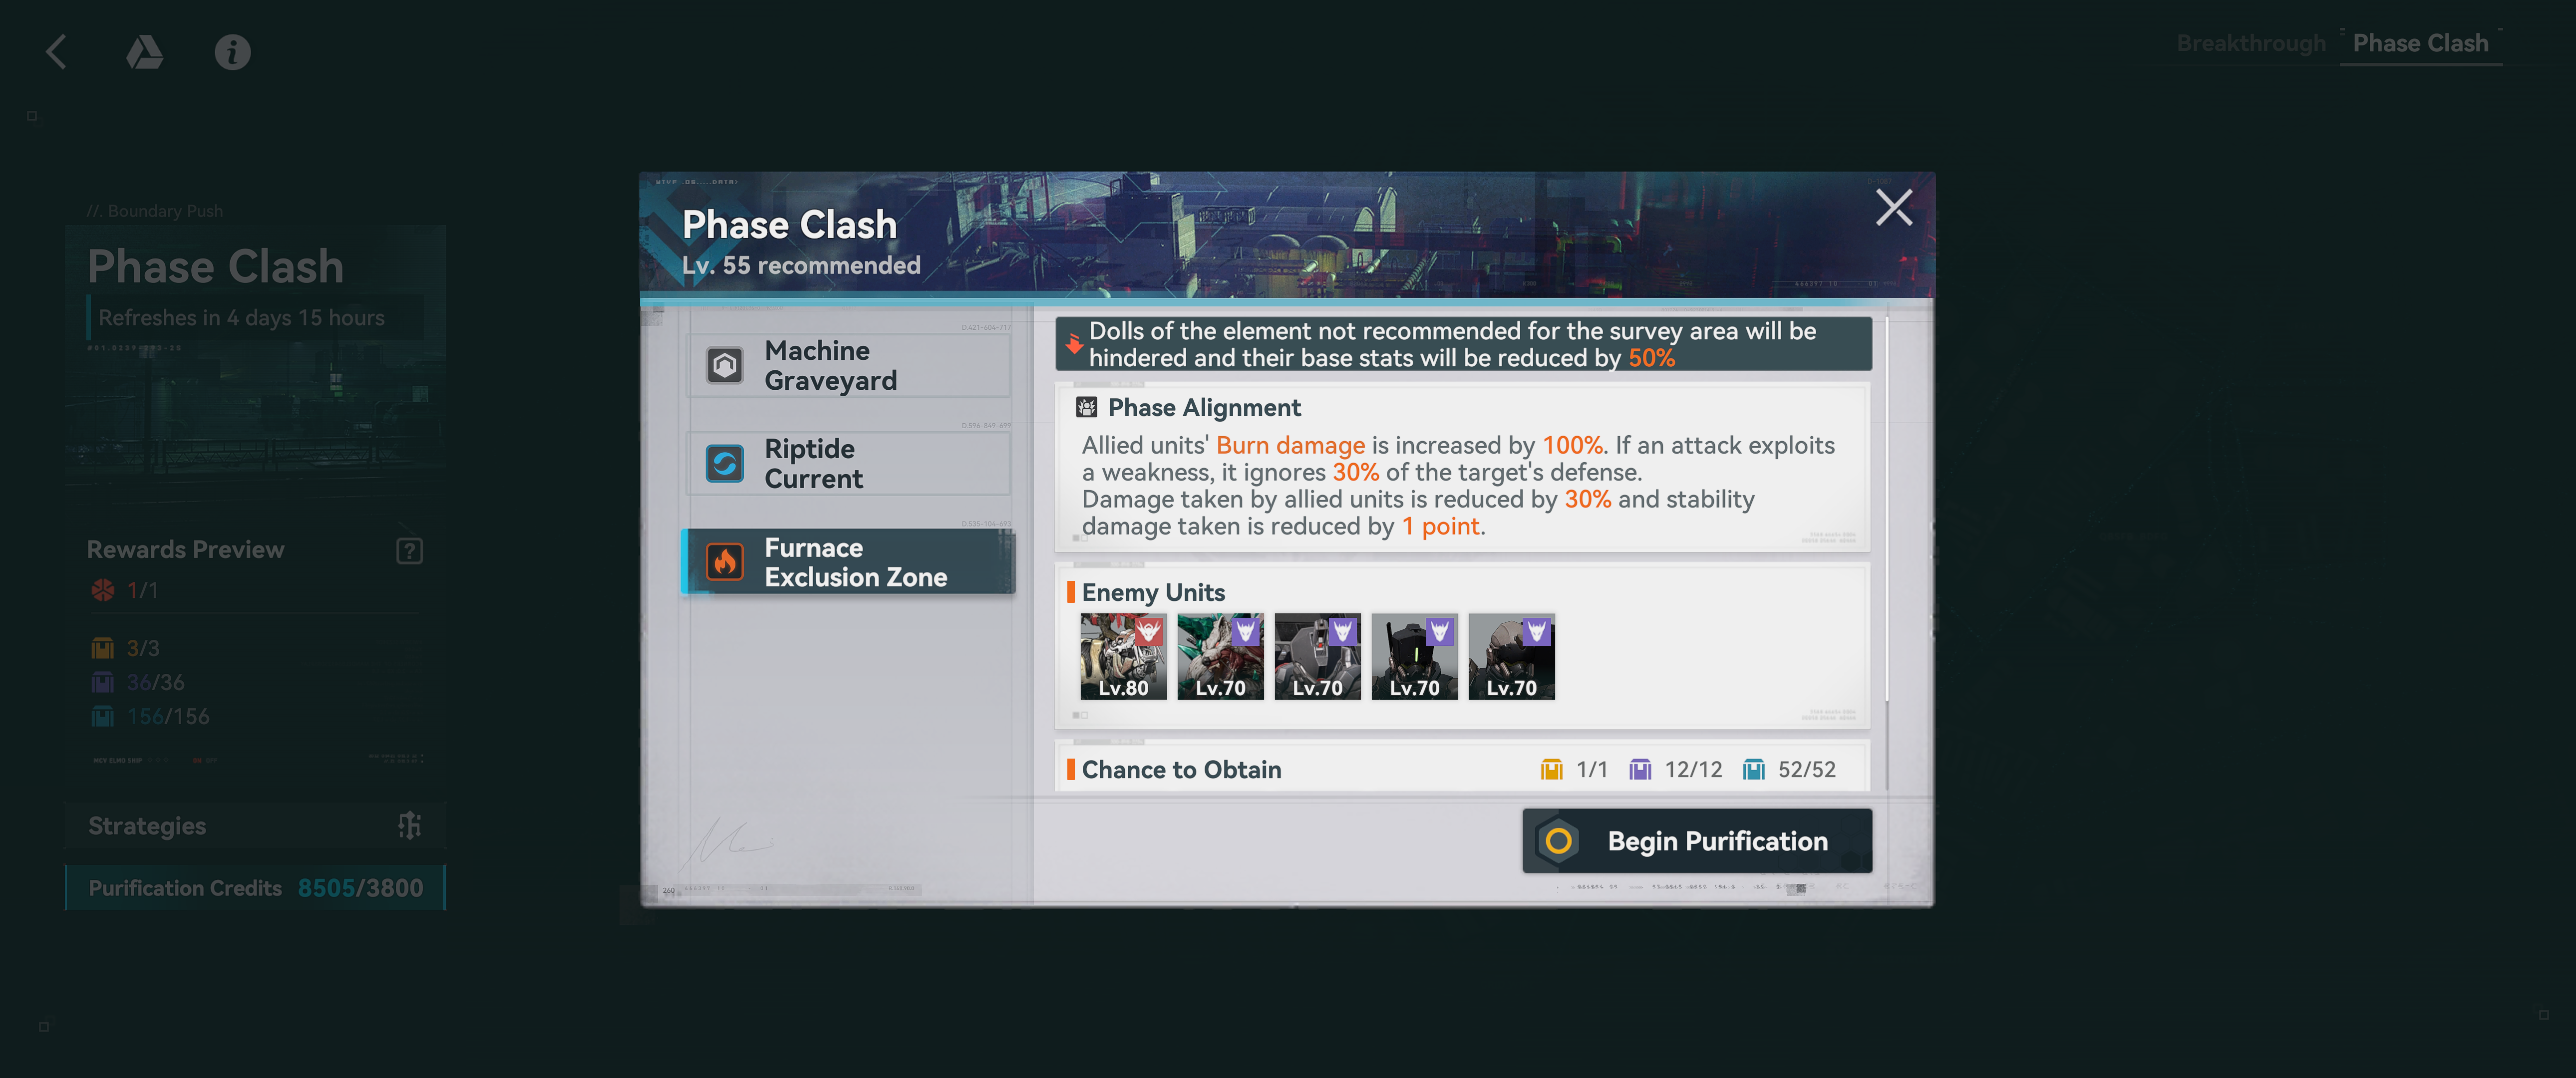Select Machine Graveyard physical element icon

click(725, 365)
